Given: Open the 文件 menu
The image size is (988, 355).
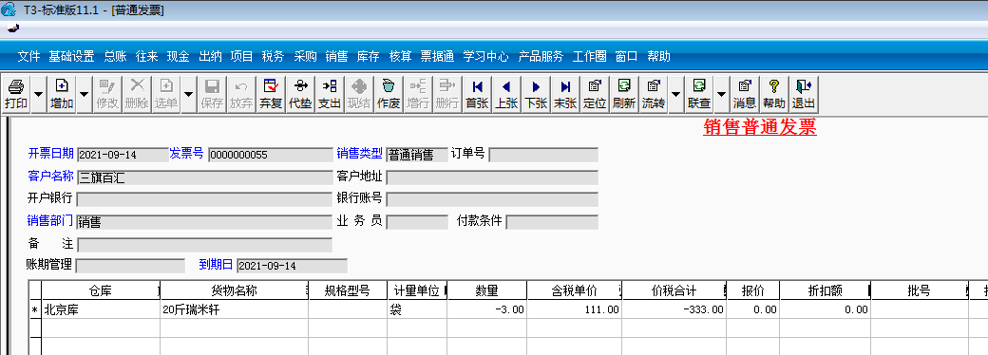Looking at the screenshot, I should [x=29, y=57].
